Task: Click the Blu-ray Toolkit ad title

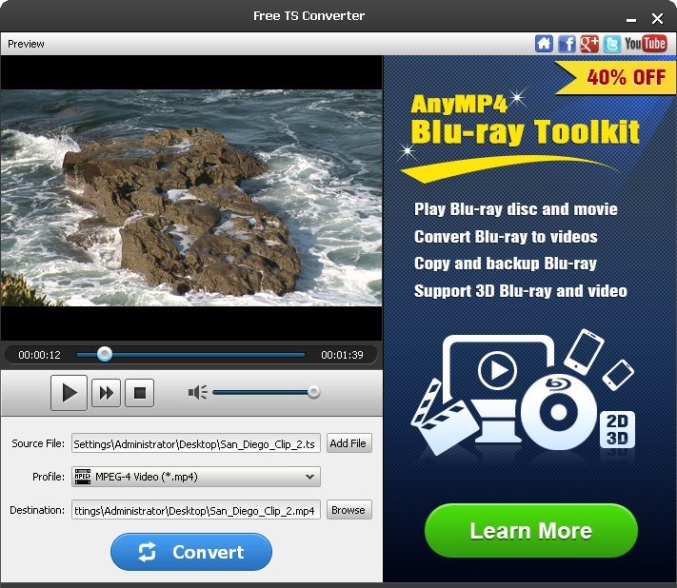Action: point(525,131)
